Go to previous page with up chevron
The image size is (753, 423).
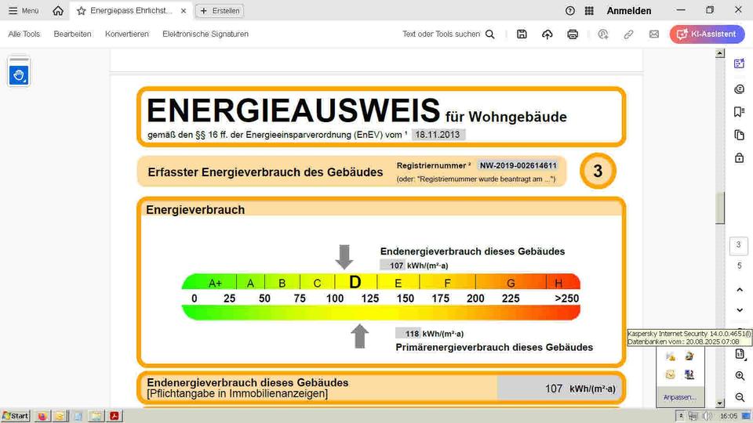[x=739, y=289]
